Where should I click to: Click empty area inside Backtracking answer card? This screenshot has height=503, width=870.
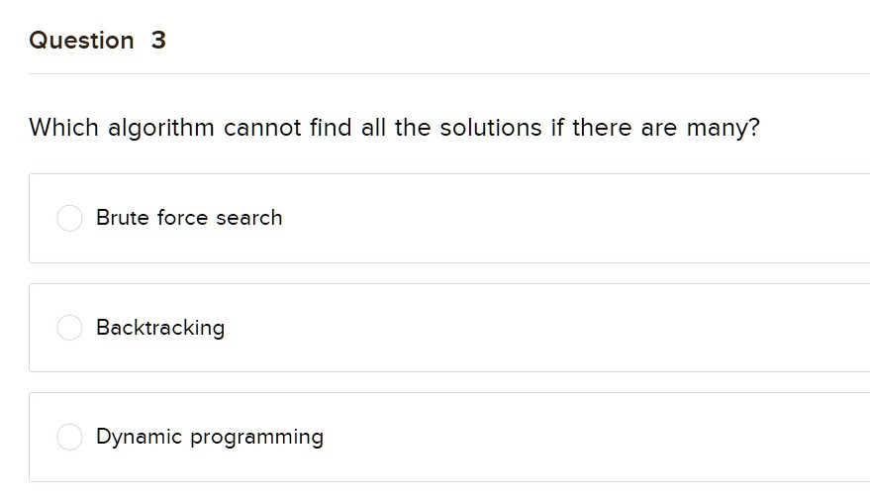click(555, 328)
